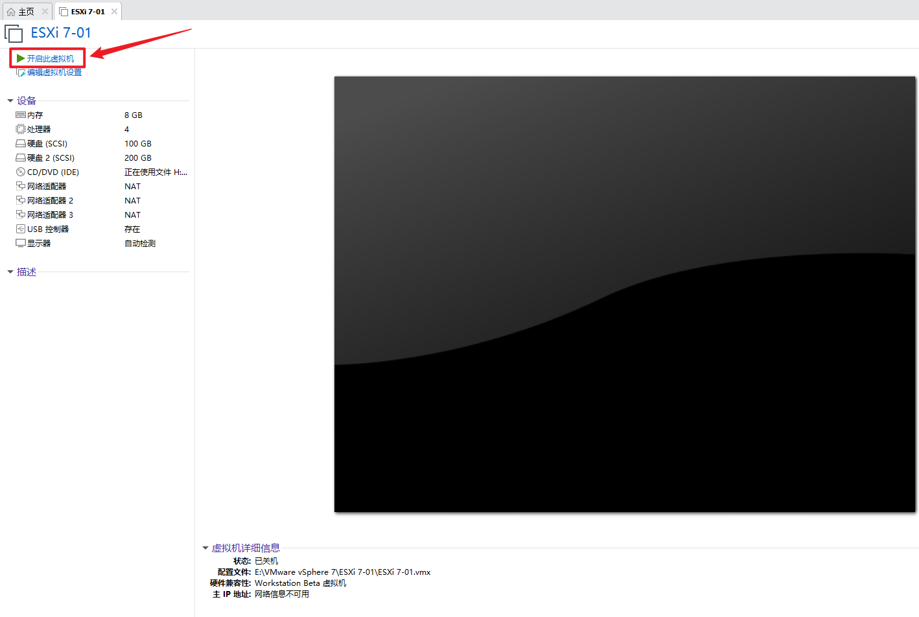The width and height of the screenshot is (919, 617).
Task: Click the 200 GB disk size value
Action: coord(138,158)
